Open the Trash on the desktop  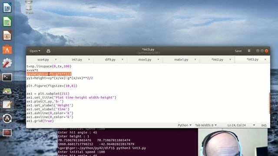coord(29,7)
